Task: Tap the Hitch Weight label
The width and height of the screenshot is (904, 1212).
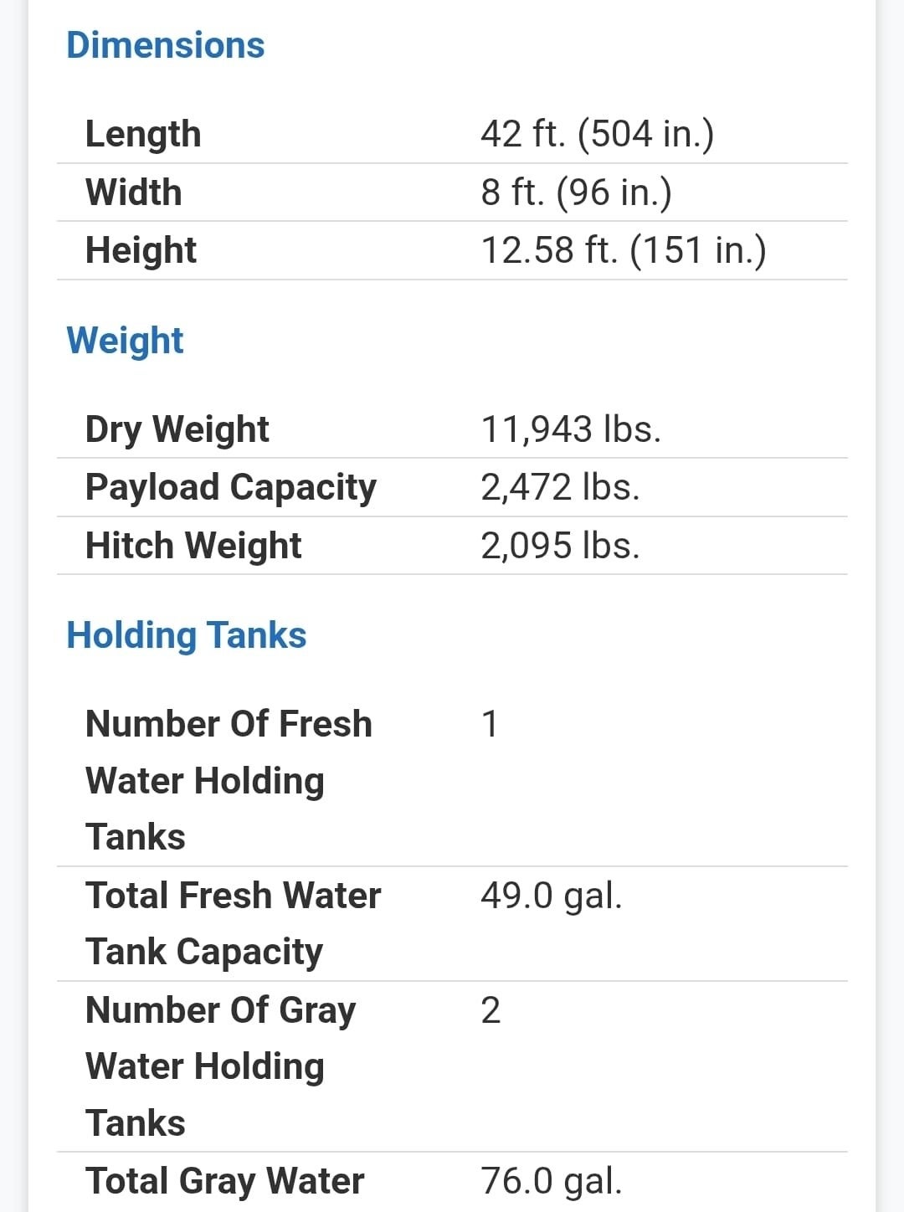Action: click(193, 546)
